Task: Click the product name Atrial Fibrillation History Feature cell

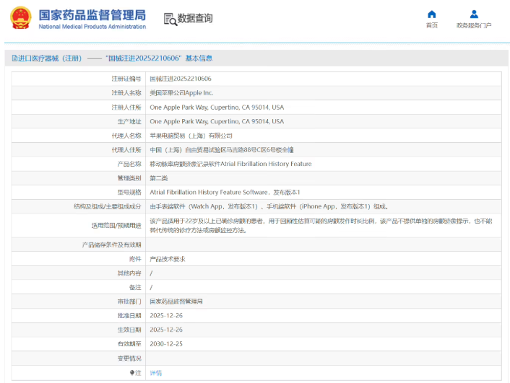Action: tap(230, 164)
